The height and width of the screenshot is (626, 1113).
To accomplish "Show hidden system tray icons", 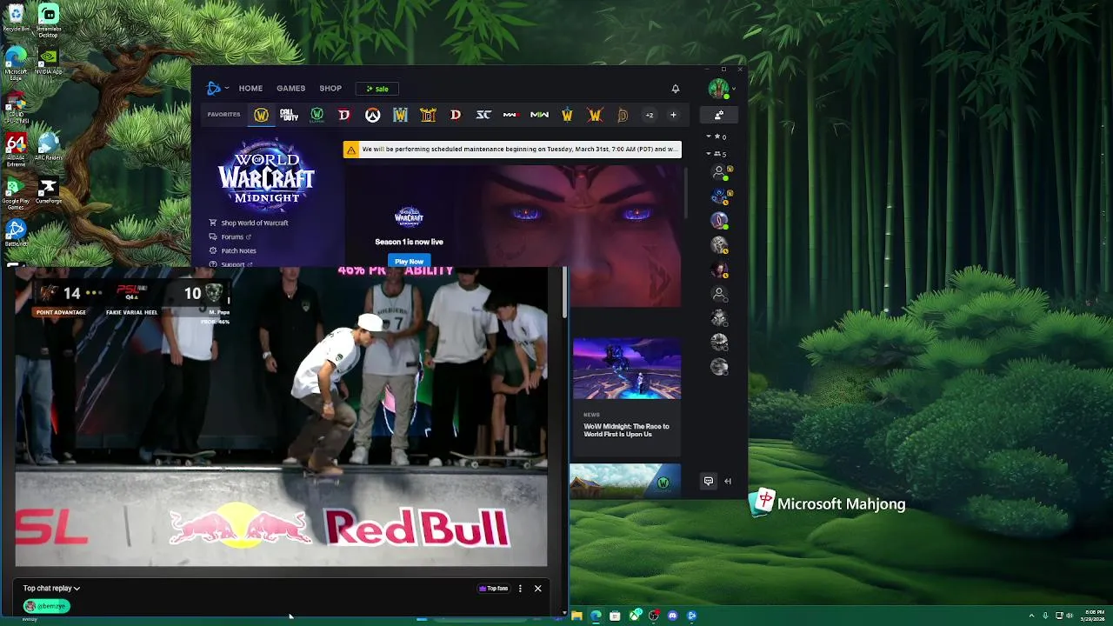I will point(1032,616).
